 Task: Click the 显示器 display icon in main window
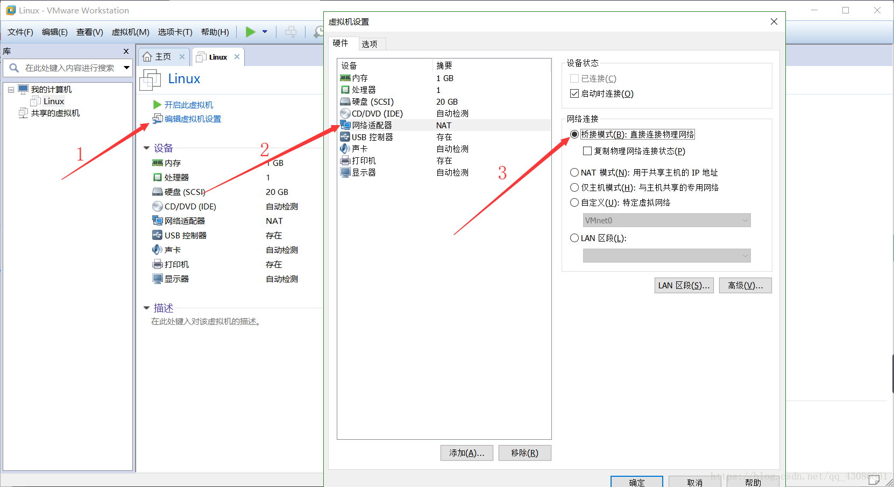point(158,279)
